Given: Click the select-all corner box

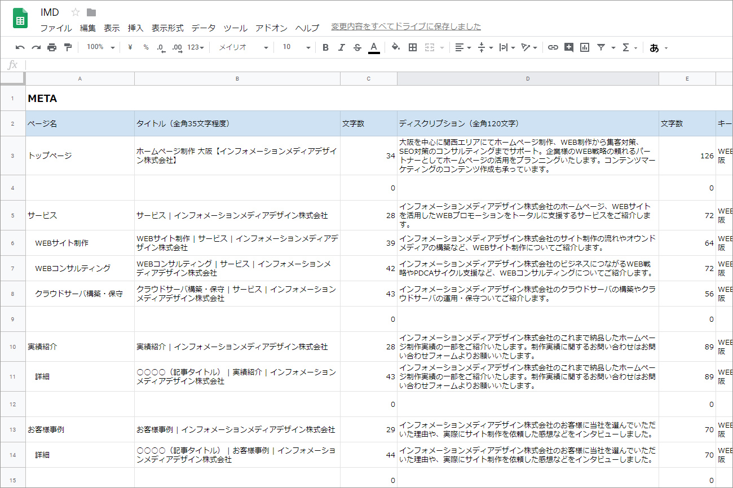Looking at the screenshot, I should coord(12,79).
